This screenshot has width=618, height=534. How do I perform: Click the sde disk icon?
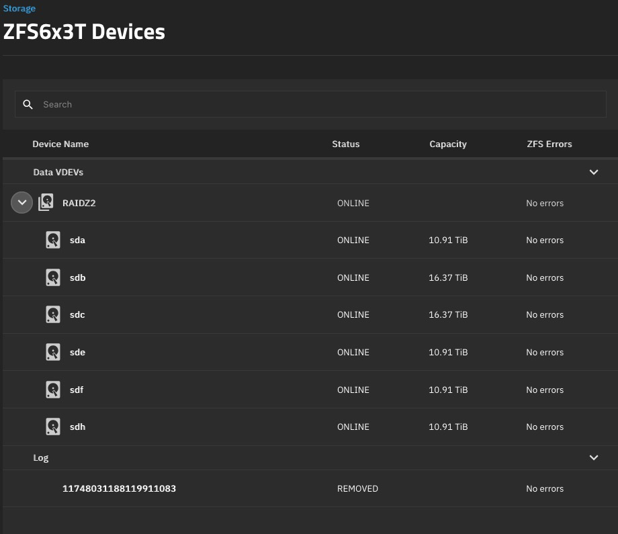point(53,352)
